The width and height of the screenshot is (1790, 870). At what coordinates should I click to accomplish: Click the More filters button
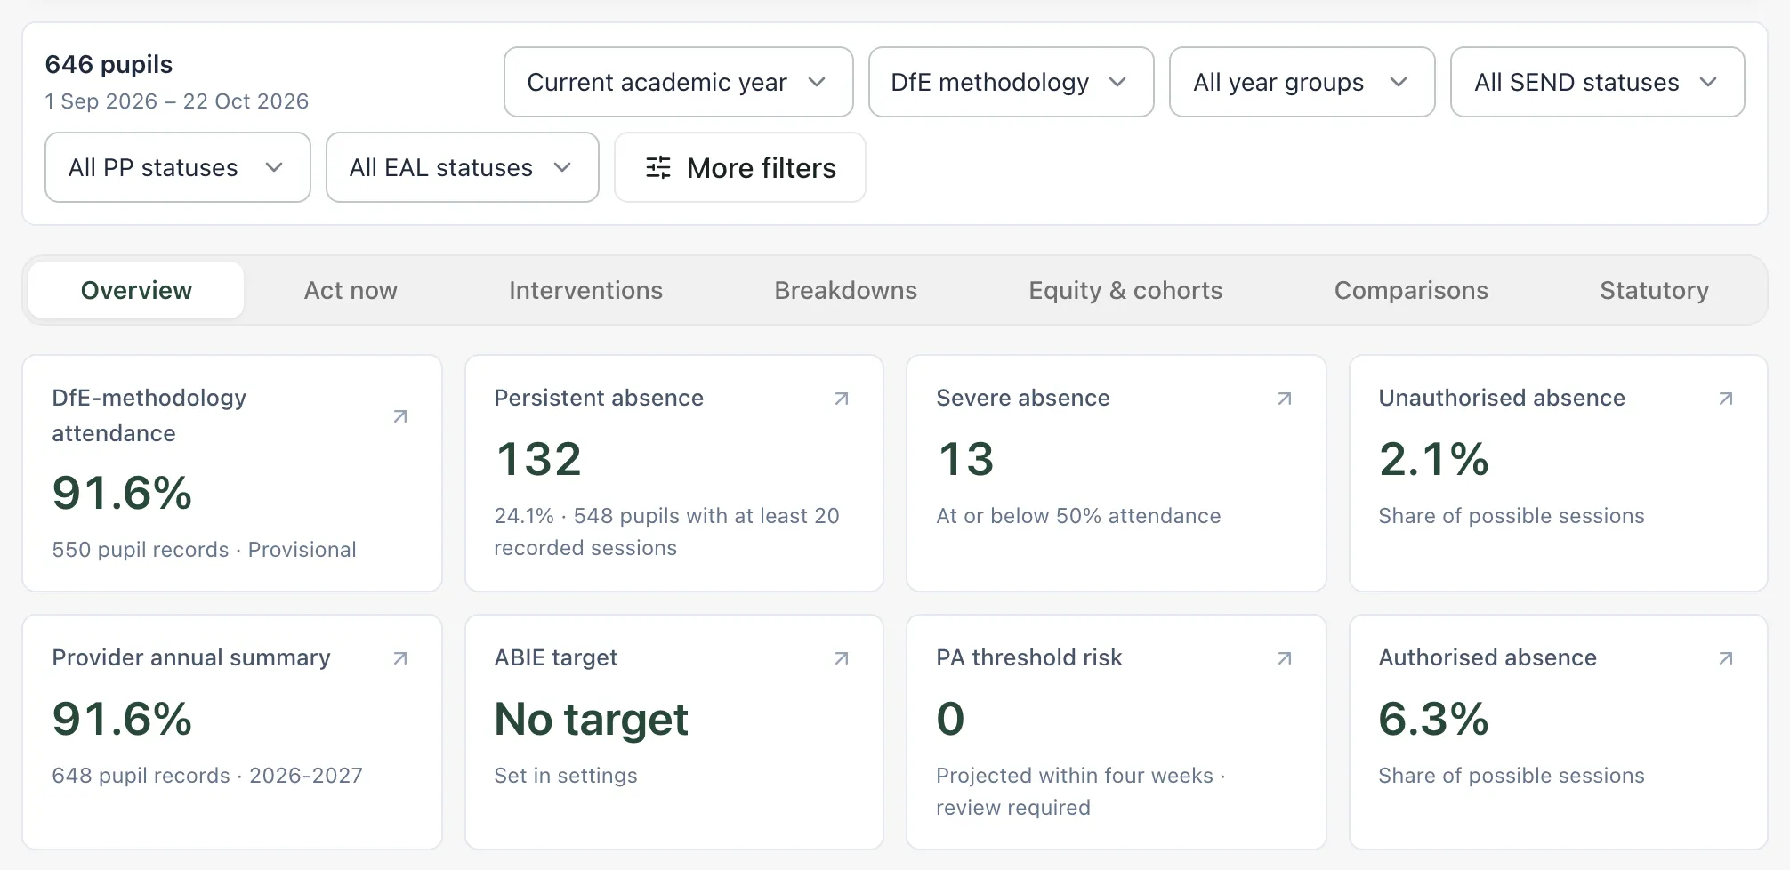[740, 167]
